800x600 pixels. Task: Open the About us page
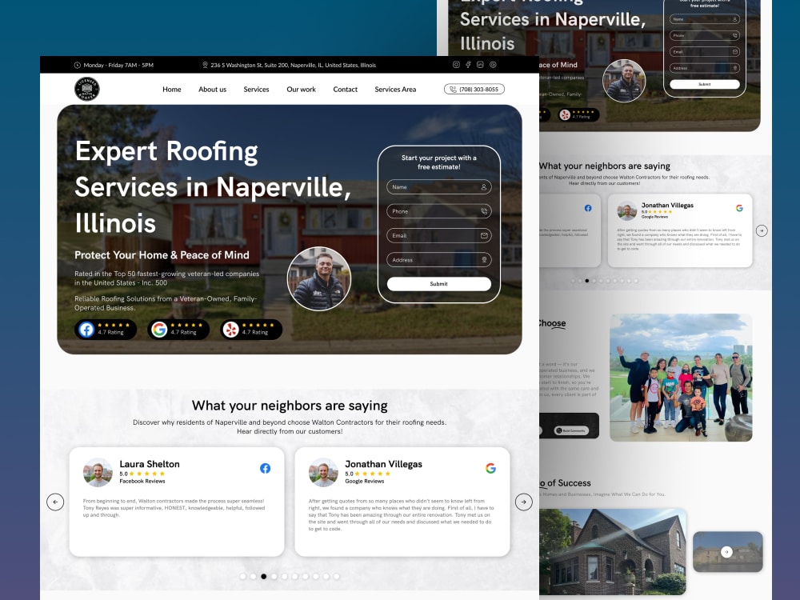pyautogui.click(x=212, y=90)
